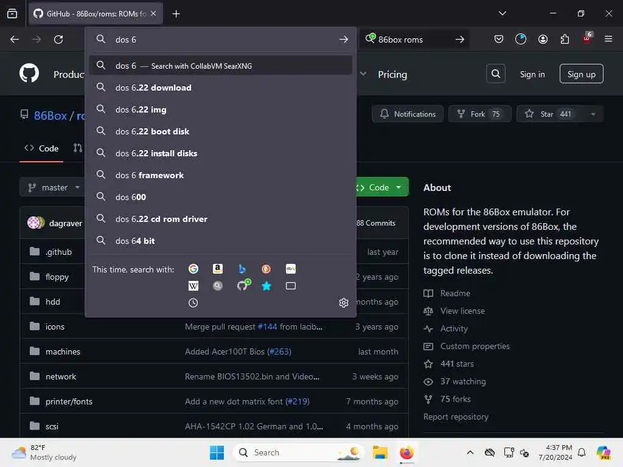Open the 86Box owner link
The height and width of the screenshot is (467, 623).
pyautogui.click(x=50, y=116)
